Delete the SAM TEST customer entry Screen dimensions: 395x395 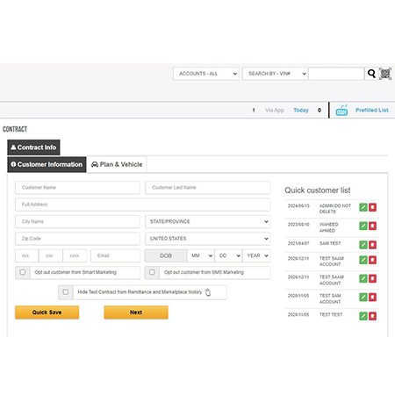point(372,245)
